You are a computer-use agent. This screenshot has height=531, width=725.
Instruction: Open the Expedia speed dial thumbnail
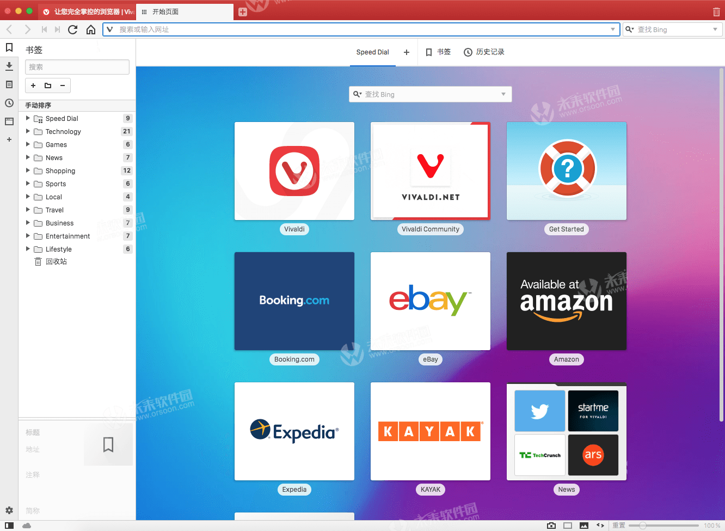294,431
